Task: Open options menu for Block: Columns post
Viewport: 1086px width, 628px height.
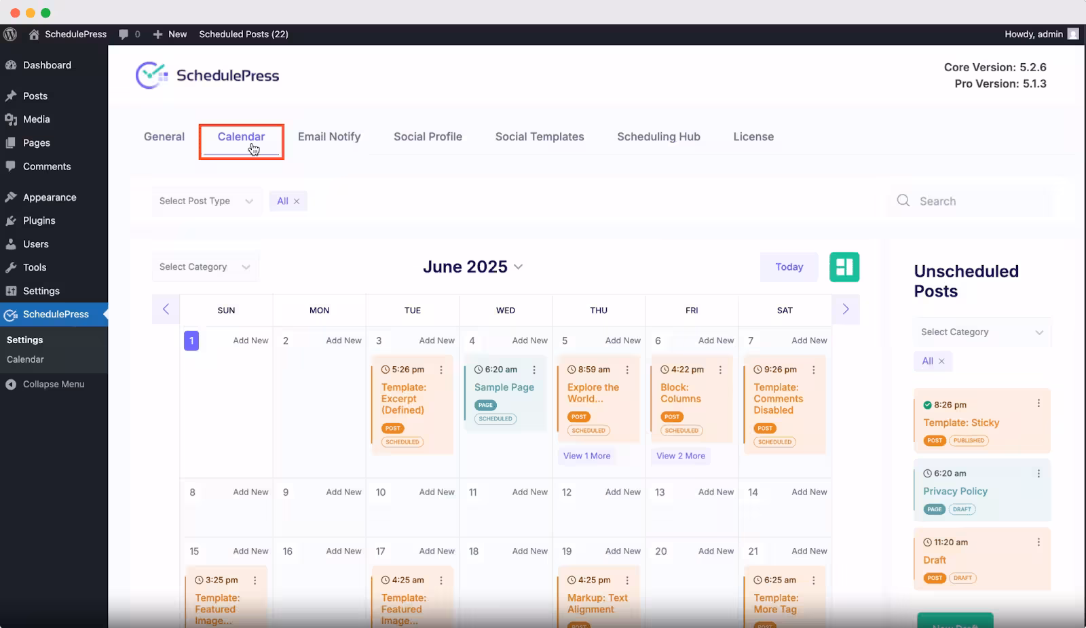Action: click(720, 370)
